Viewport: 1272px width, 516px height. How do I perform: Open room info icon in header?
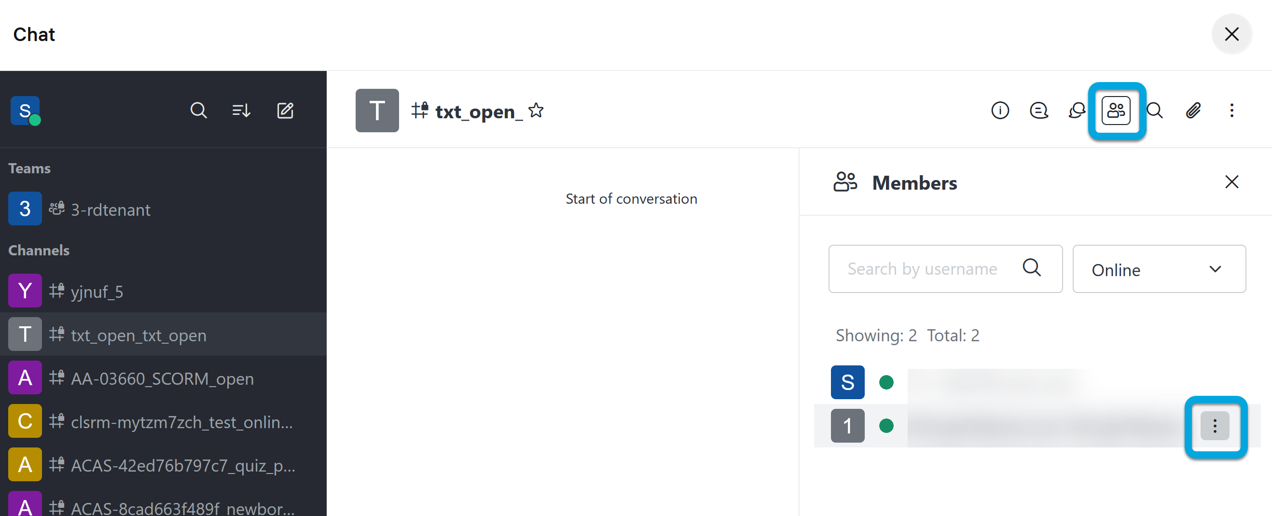tap(1000, 110)
